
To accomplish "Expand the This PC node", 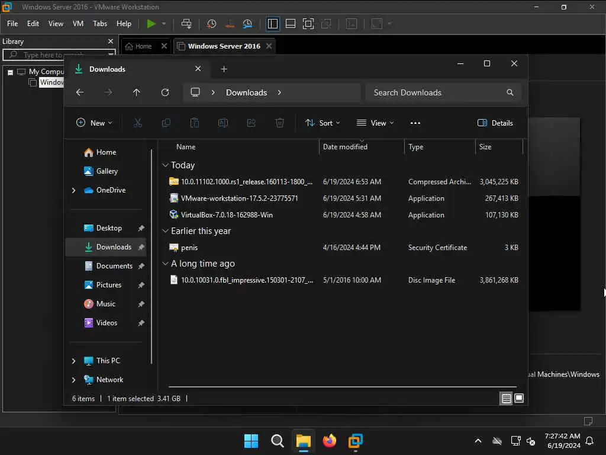I will (73, 361).
